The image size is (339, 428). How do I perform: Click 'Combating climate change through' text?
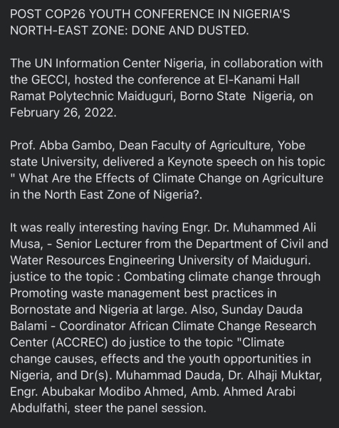point(222,277)
